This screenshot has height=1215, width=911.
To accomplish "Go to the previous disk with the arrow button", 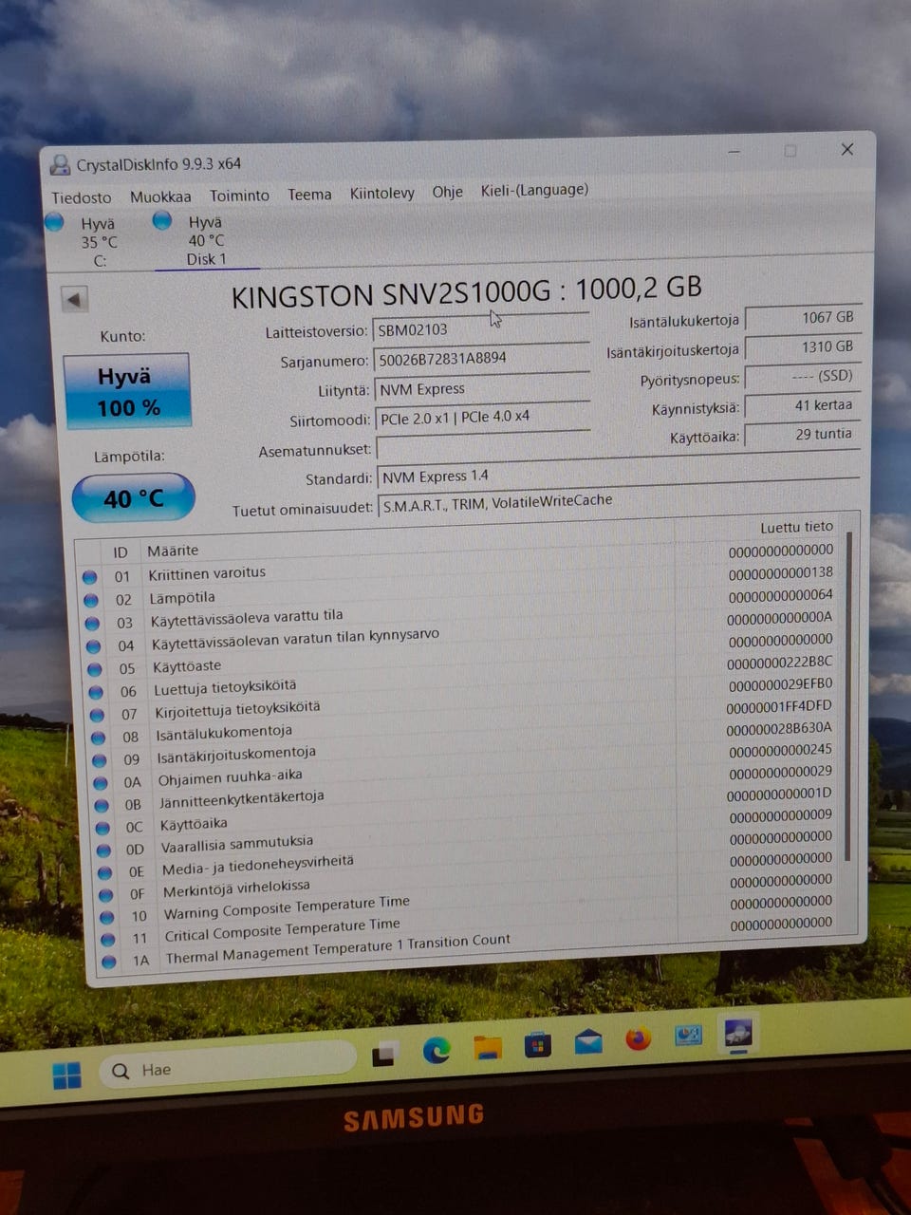I will point(75,300).
